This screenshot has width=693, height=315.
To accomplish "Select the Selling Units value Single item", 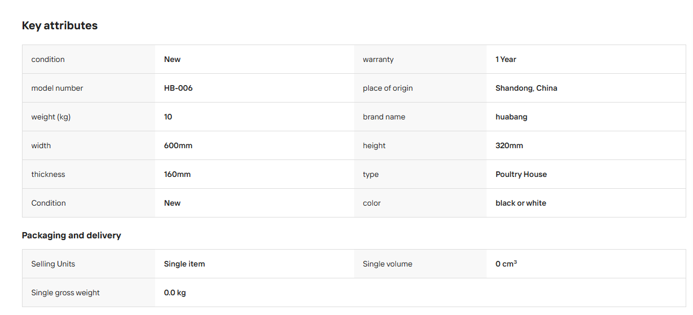I will click(x=184, y=264).
